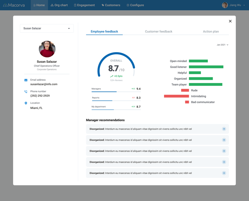Go to the Engagement section
This screenshot has height=201, width=249.
coord(84,5)
